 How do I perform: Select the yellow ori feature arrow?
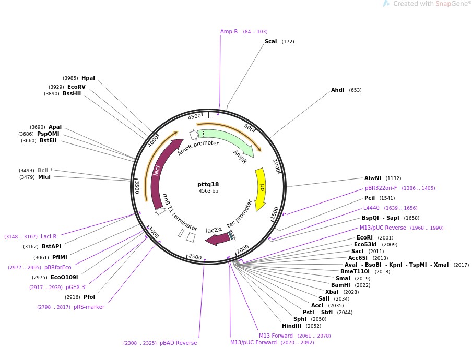pyautogui.click(x=261, y=188)
